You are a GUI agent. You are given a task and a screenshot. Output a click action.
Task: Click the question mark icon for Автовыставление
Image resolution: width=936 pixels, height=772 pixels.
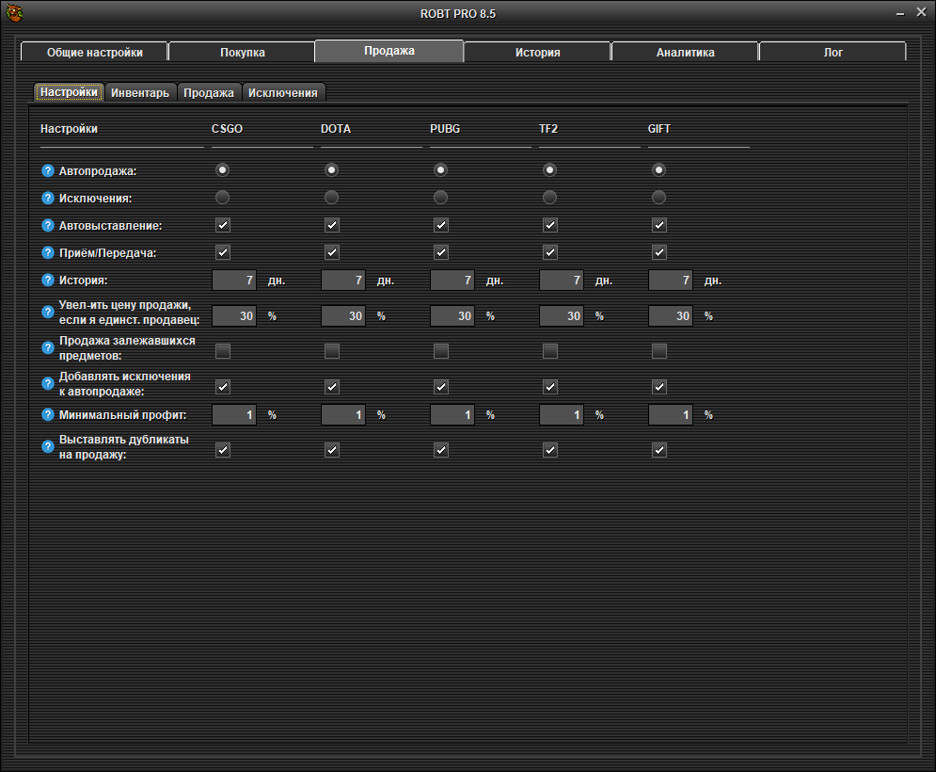(x=48, y=226)
